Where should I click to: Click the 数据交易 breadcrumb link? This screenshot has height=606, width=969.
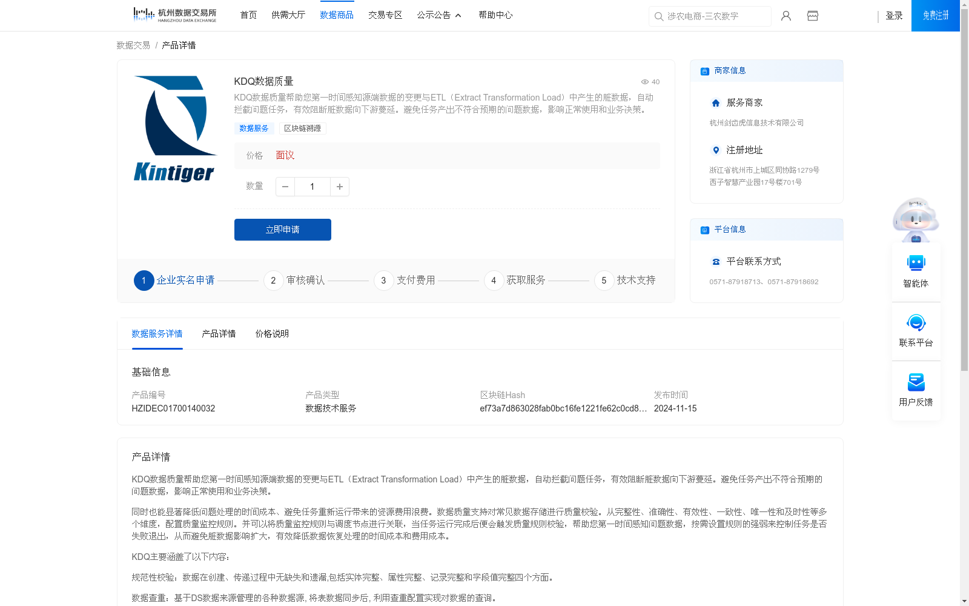(x=133, y=45)
